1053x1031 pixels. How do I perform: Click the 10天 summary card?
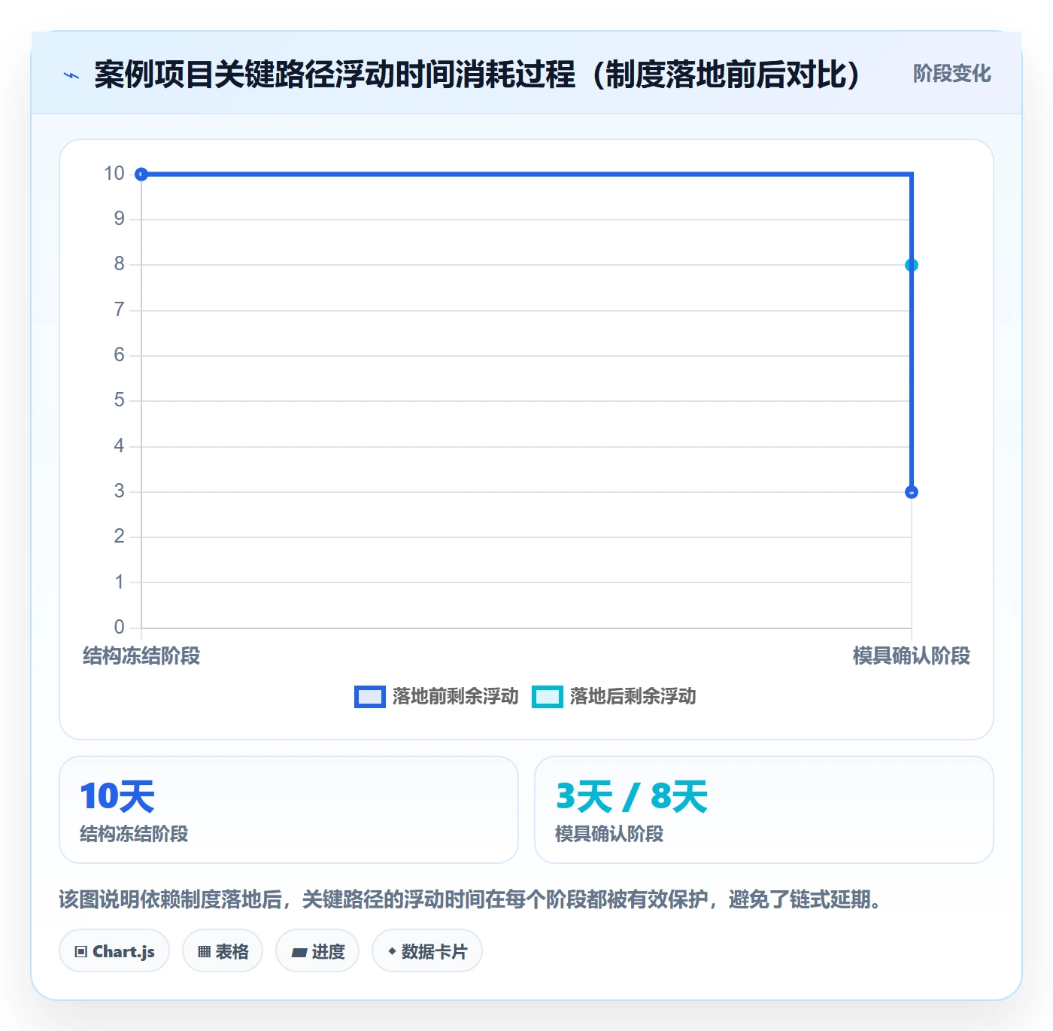click(x=289, y=810)
